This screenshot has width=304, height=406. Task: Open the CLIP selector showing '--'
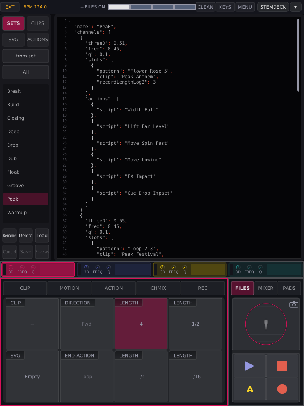click(x=32, y=324)
